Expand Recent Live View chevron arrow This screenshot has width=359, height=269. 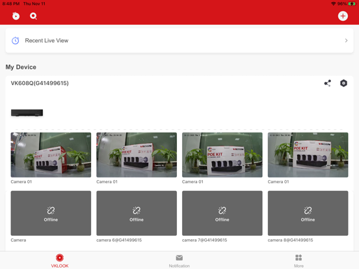click(x=346, y=41)
